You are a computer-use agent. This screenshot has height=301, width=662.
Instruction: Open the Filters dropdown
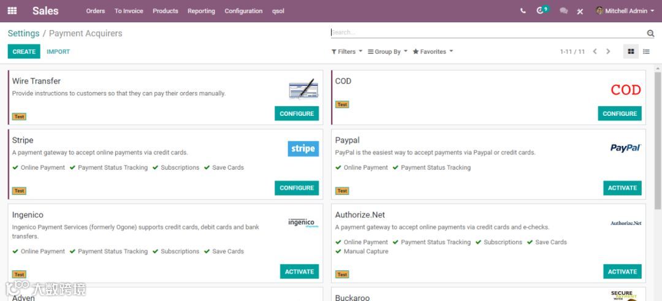point(346,51)
